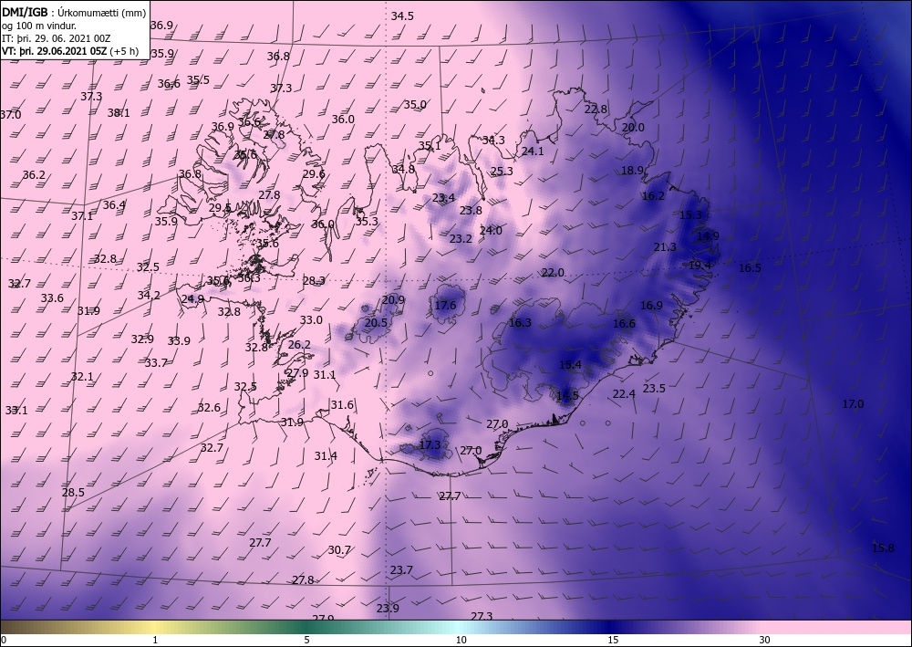The image size is (912, 647).
Task: Select the '14.5' value label
Action: tap(567, 396)
